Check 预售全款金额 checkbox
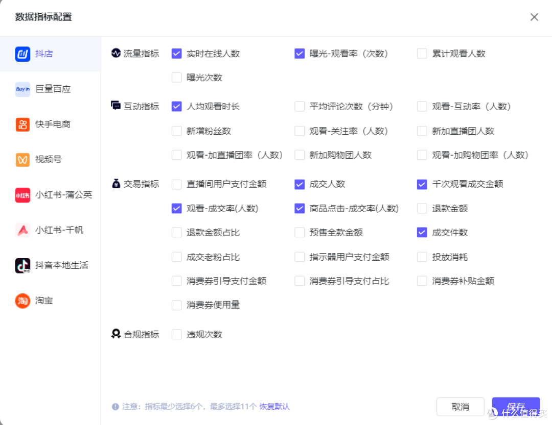This screenshot has height=425, width=552. click(300, 232)
